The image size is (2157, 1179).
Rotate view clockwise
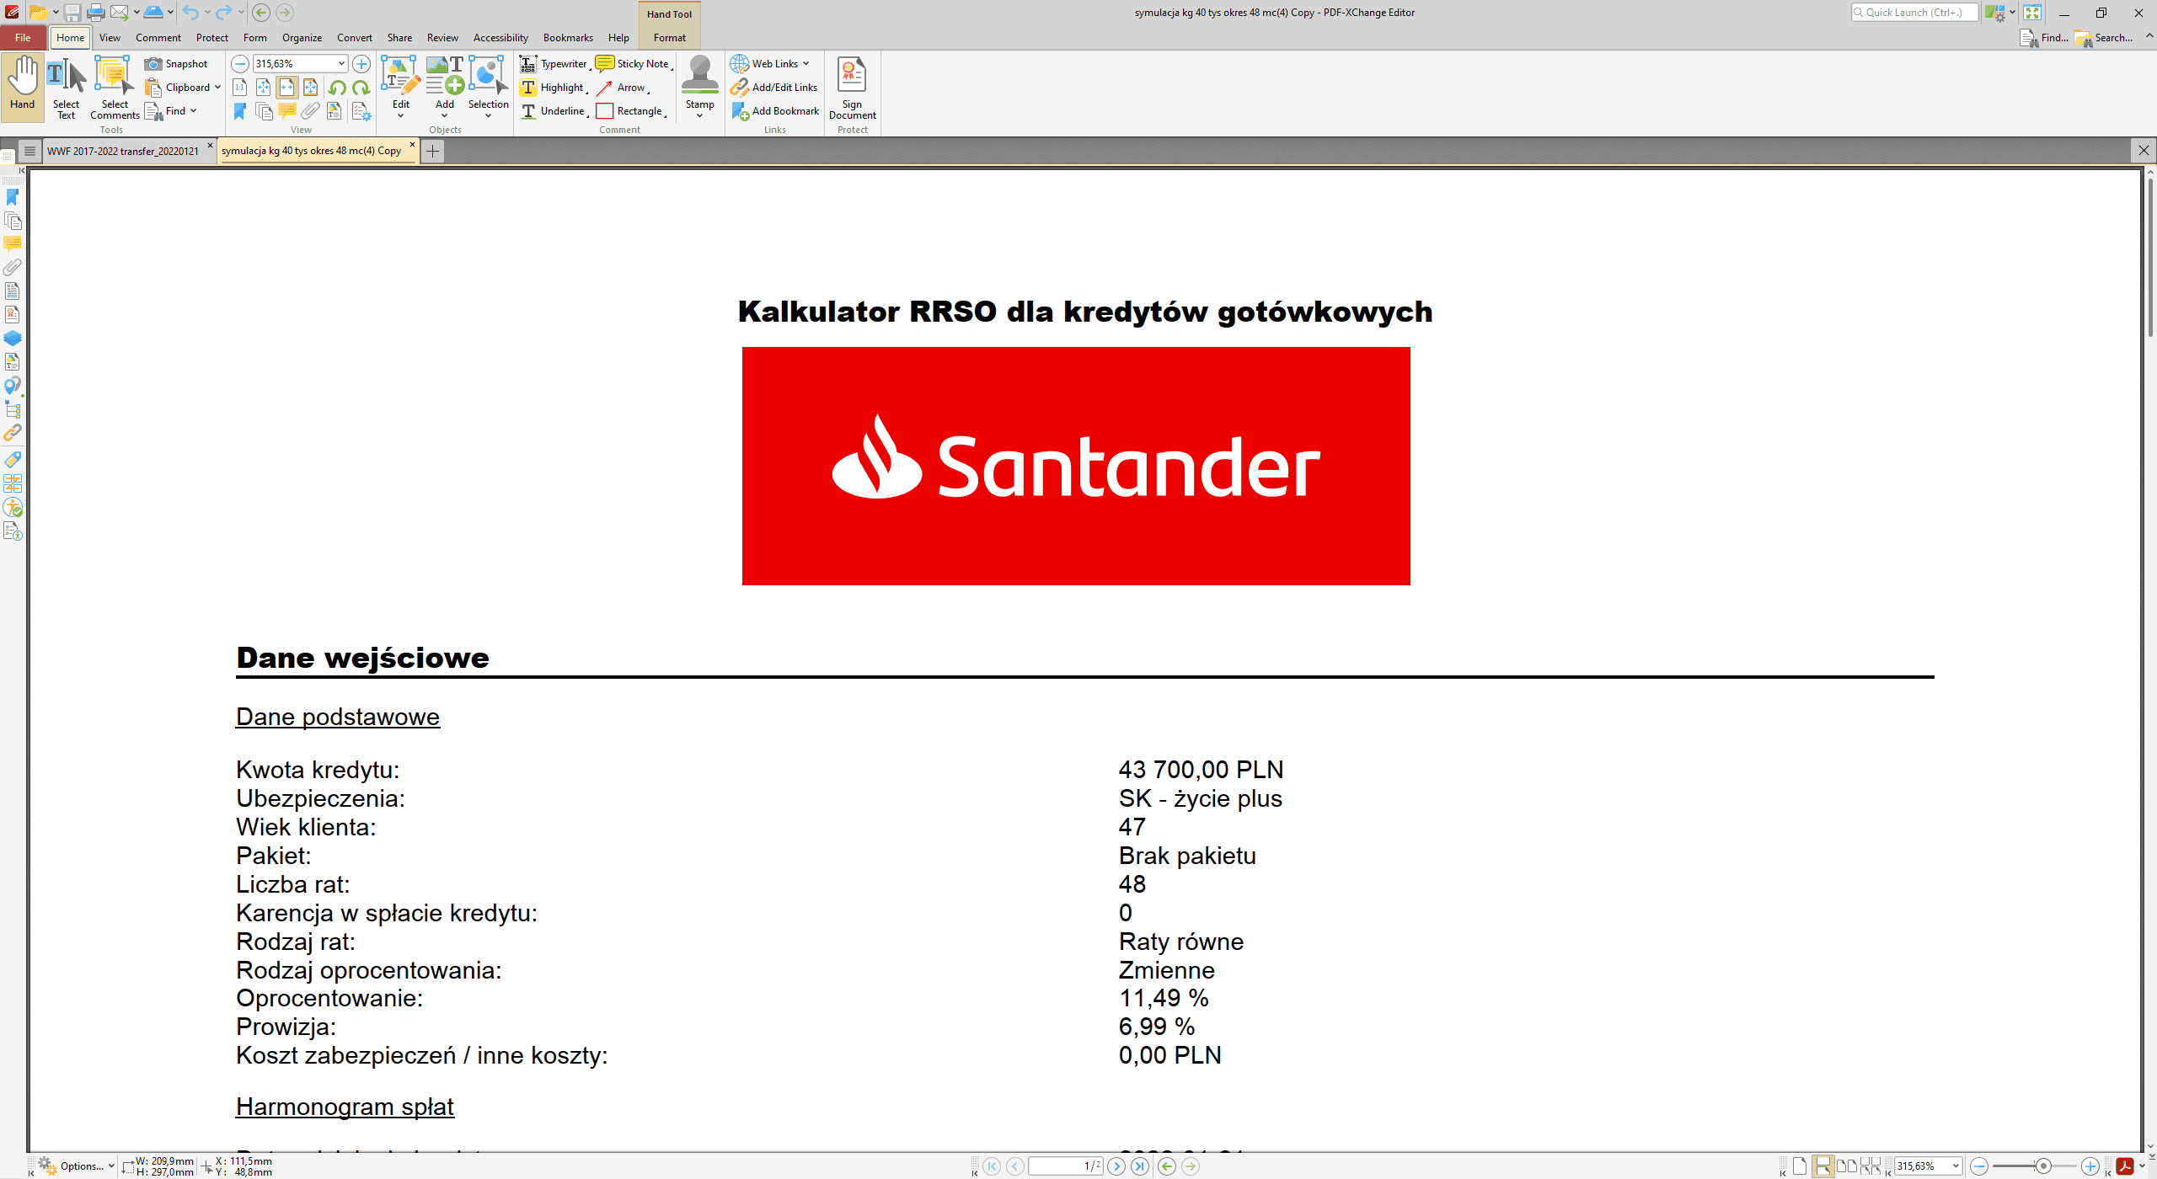tap(361, 88)
